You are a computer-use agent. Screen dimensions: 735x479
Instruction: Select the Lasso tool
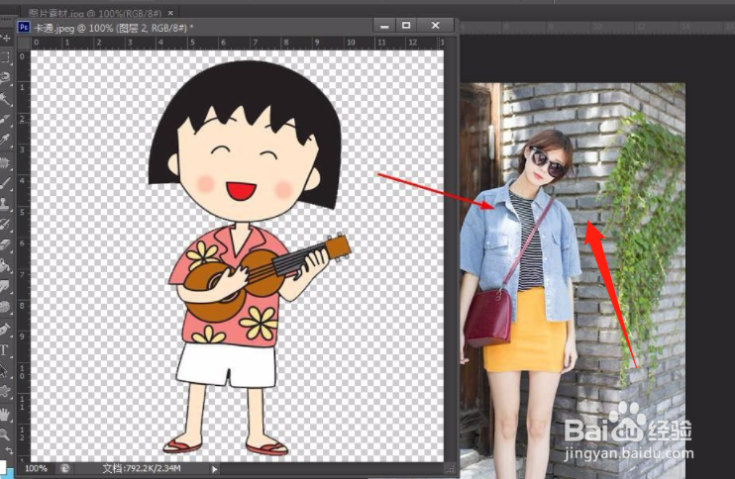(x=5, y=77)
